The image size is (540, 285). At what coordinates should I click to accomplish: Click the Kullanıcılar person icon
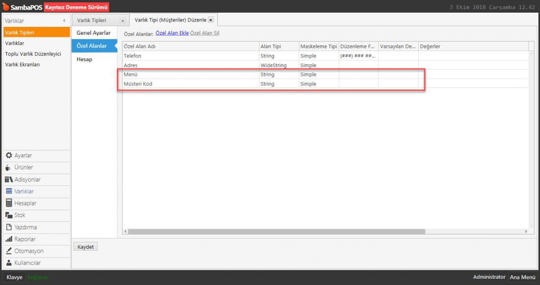coord(9,263)
